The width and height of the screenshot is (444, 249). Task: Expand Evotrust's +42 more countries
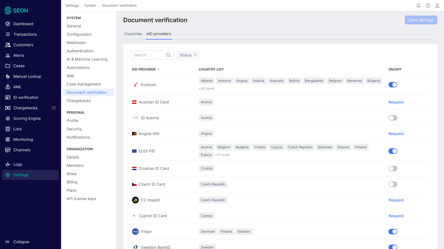pos(206,89)
